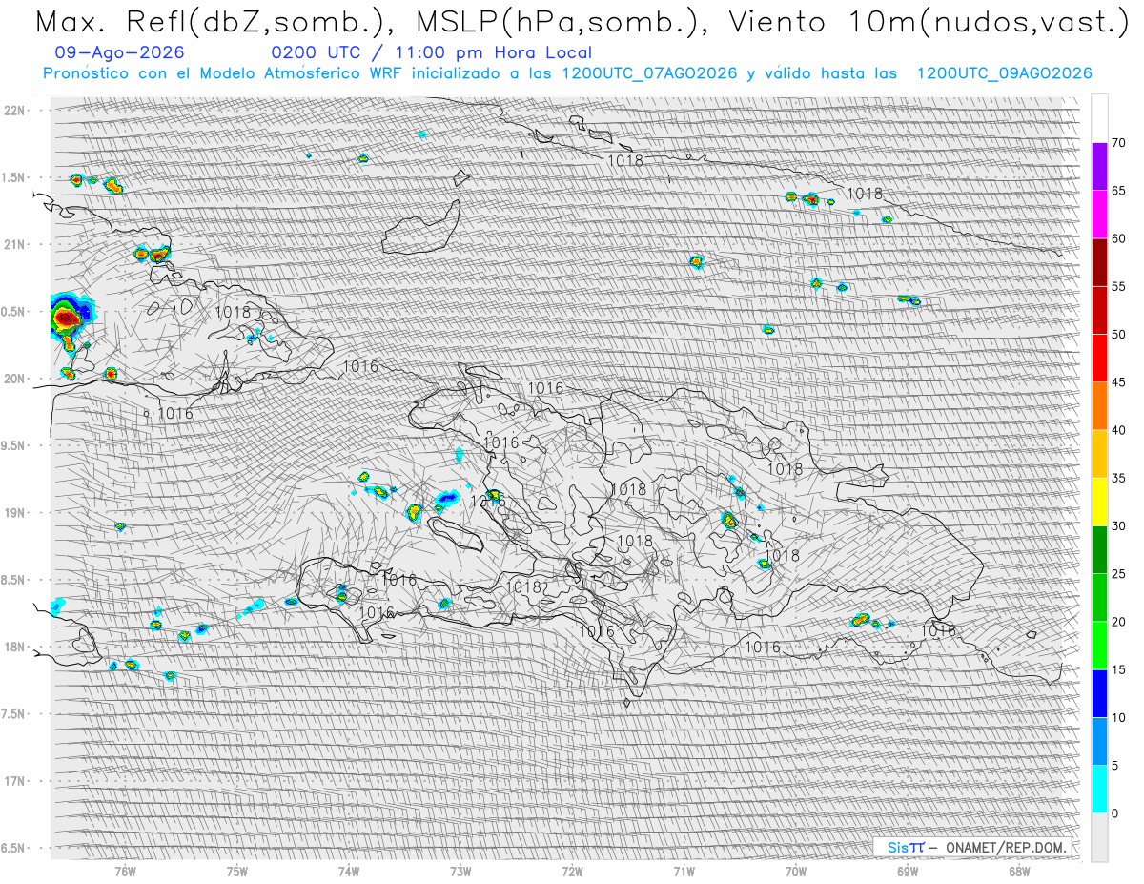This screenshot has height=884, width=1144.
Task: Click the "19N" latitude axis label
Action: click(14, 513)
